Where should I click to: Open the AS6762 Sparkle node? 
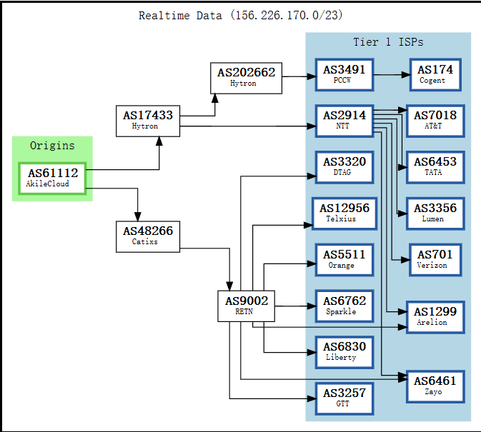[344, 306]
